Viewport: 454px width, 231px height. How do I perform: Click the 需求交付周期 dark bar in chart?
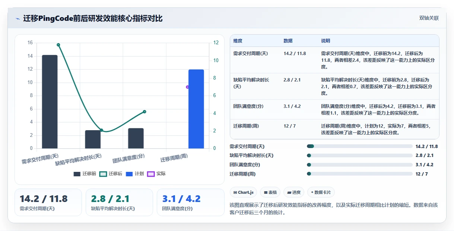tap(50, 102)
